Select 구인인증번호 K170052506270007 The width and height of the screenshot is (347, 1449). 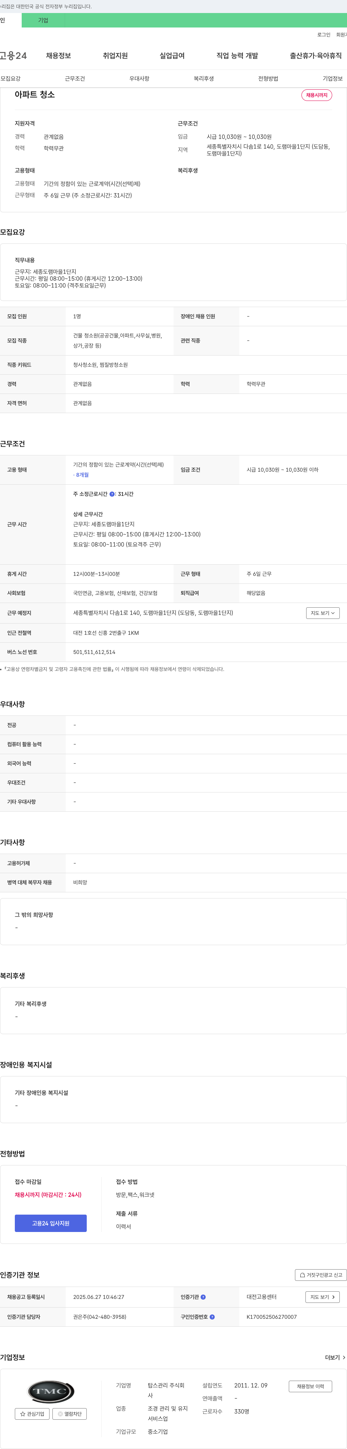click(x=272, y=1317)
